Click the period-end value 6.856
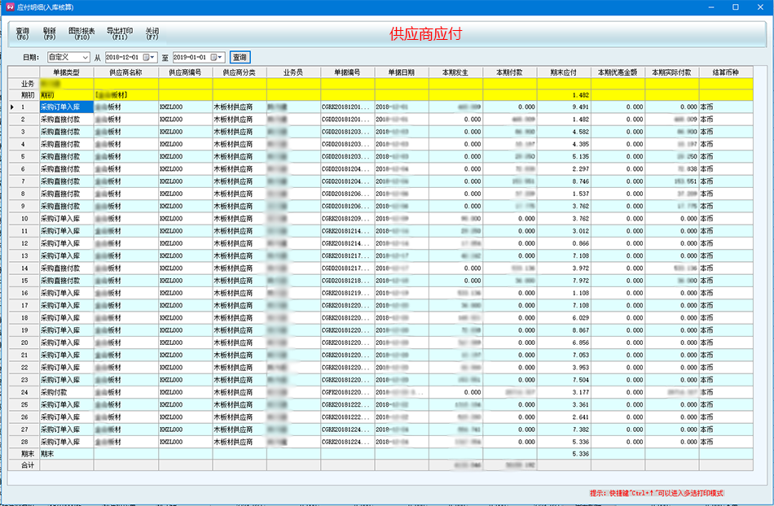 (581, 342)
